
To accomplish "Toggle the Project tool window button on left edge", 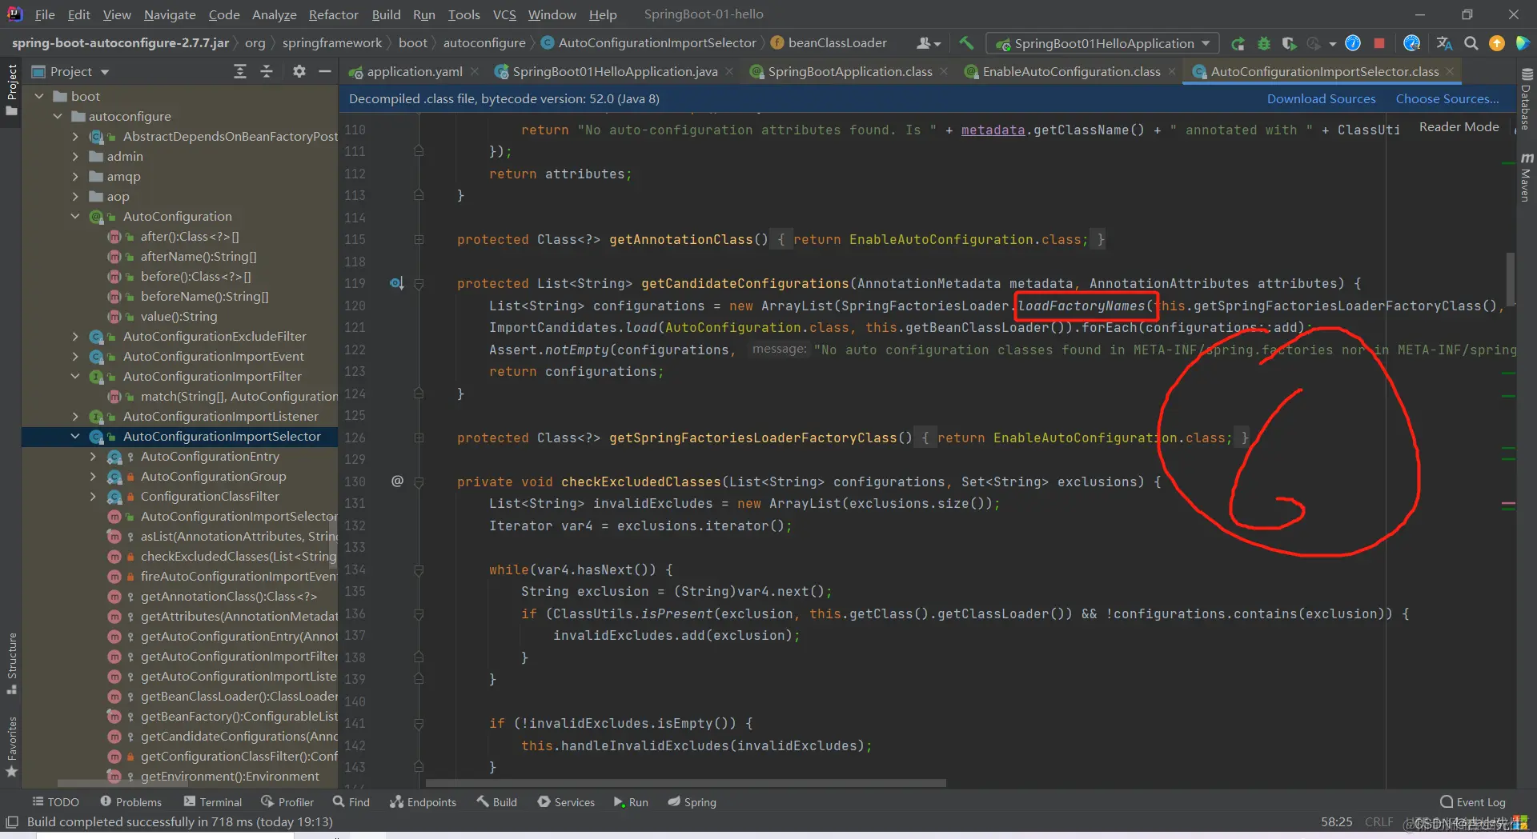I will point(11,90).
